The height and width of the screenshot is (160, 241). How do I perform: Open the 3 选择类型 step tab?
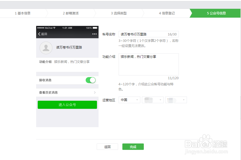[119, 13]
